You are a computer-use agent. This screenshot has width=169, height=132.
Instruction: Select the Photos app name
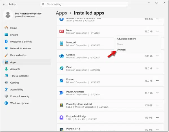point(70,80)
